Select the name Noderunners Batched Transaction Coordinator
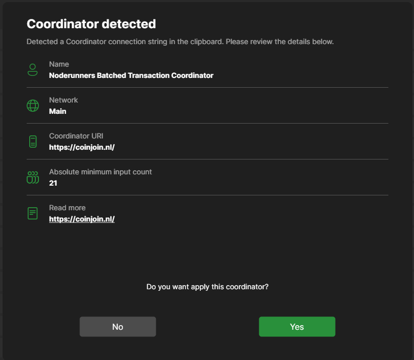 131,75
